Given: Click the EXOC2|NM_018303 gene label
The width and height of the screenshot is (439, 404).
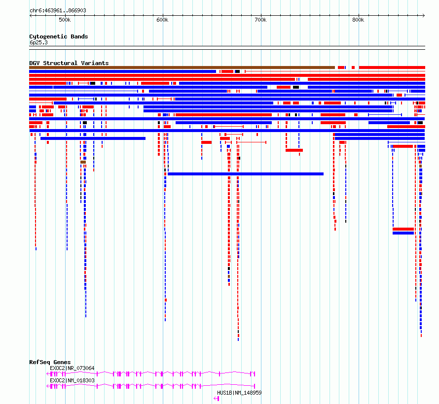Looking at the screenshot, I should [x=72, y=380].
